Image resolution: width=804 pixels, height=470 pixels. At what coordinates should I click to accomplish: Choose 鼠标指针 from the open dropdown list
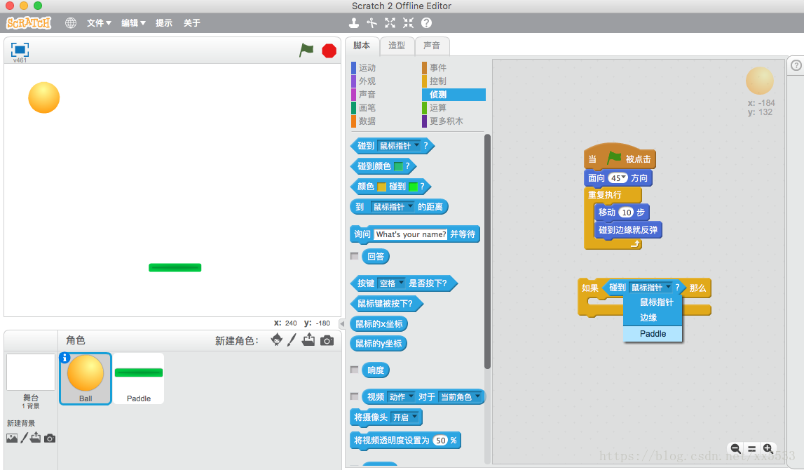653,302
